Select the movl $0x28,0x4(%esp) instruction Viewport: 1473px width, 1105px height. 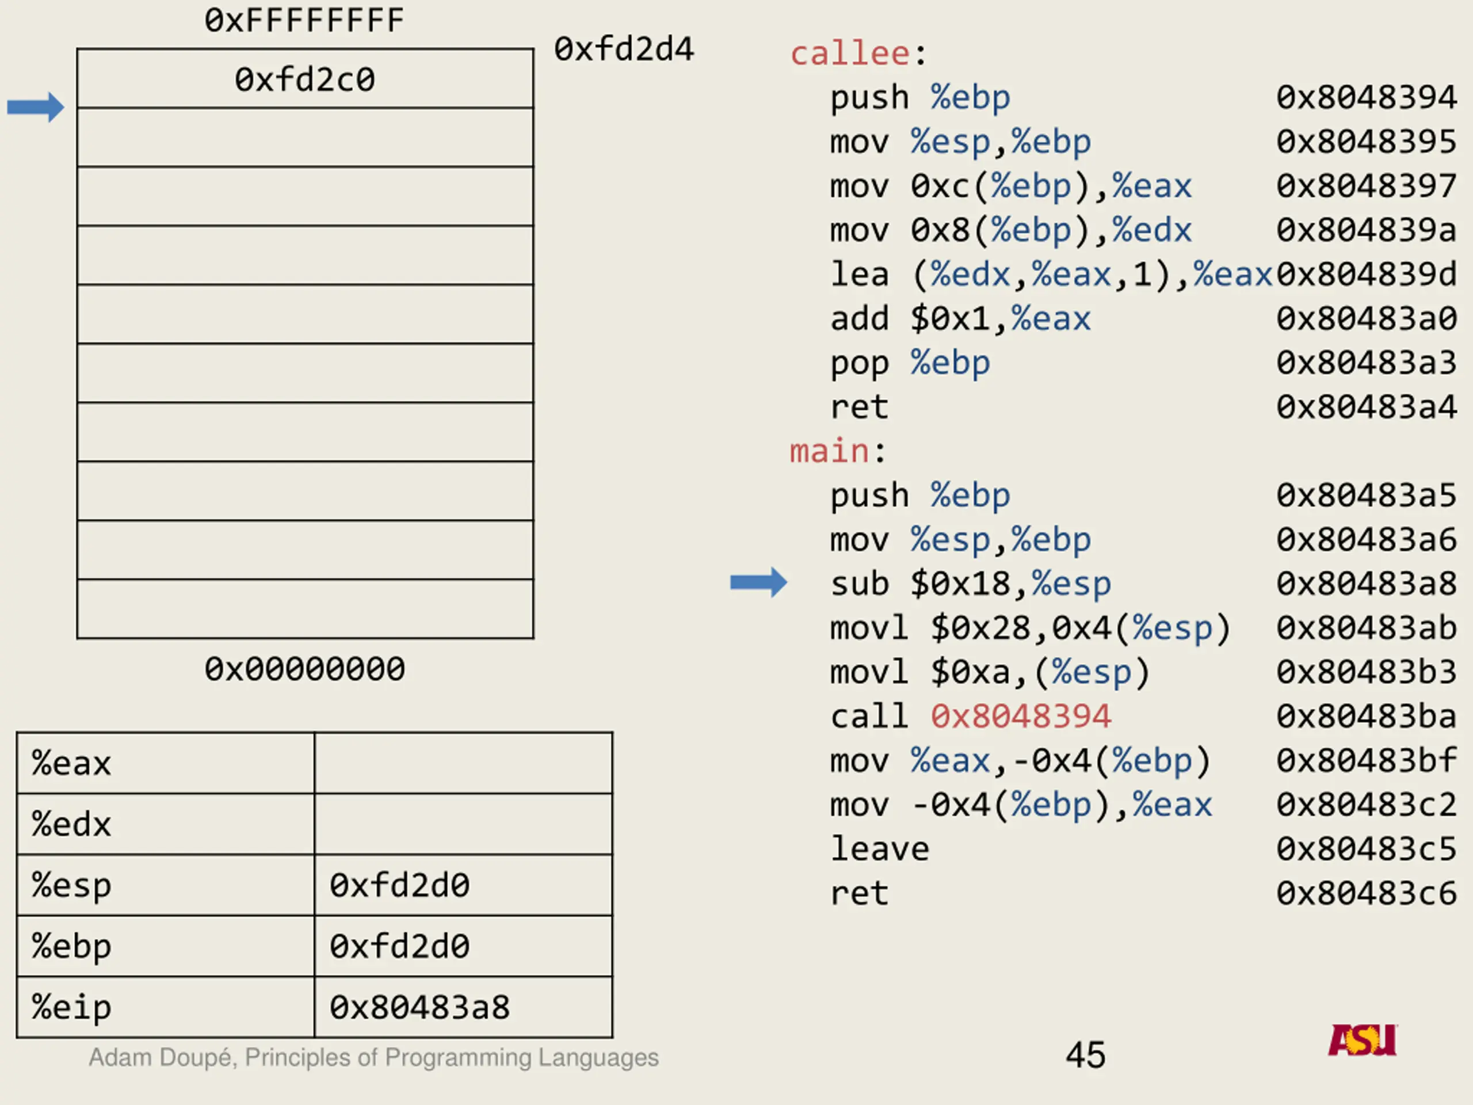(1030, 628)
